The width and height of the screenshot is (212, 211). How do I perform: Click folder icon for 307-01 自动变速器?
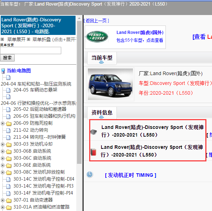9,201
